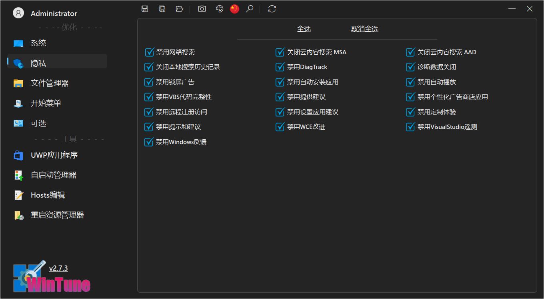Click 重启资源管理器 entry
Viewport: 544px width, 299px height.
[x=57, y=215]
